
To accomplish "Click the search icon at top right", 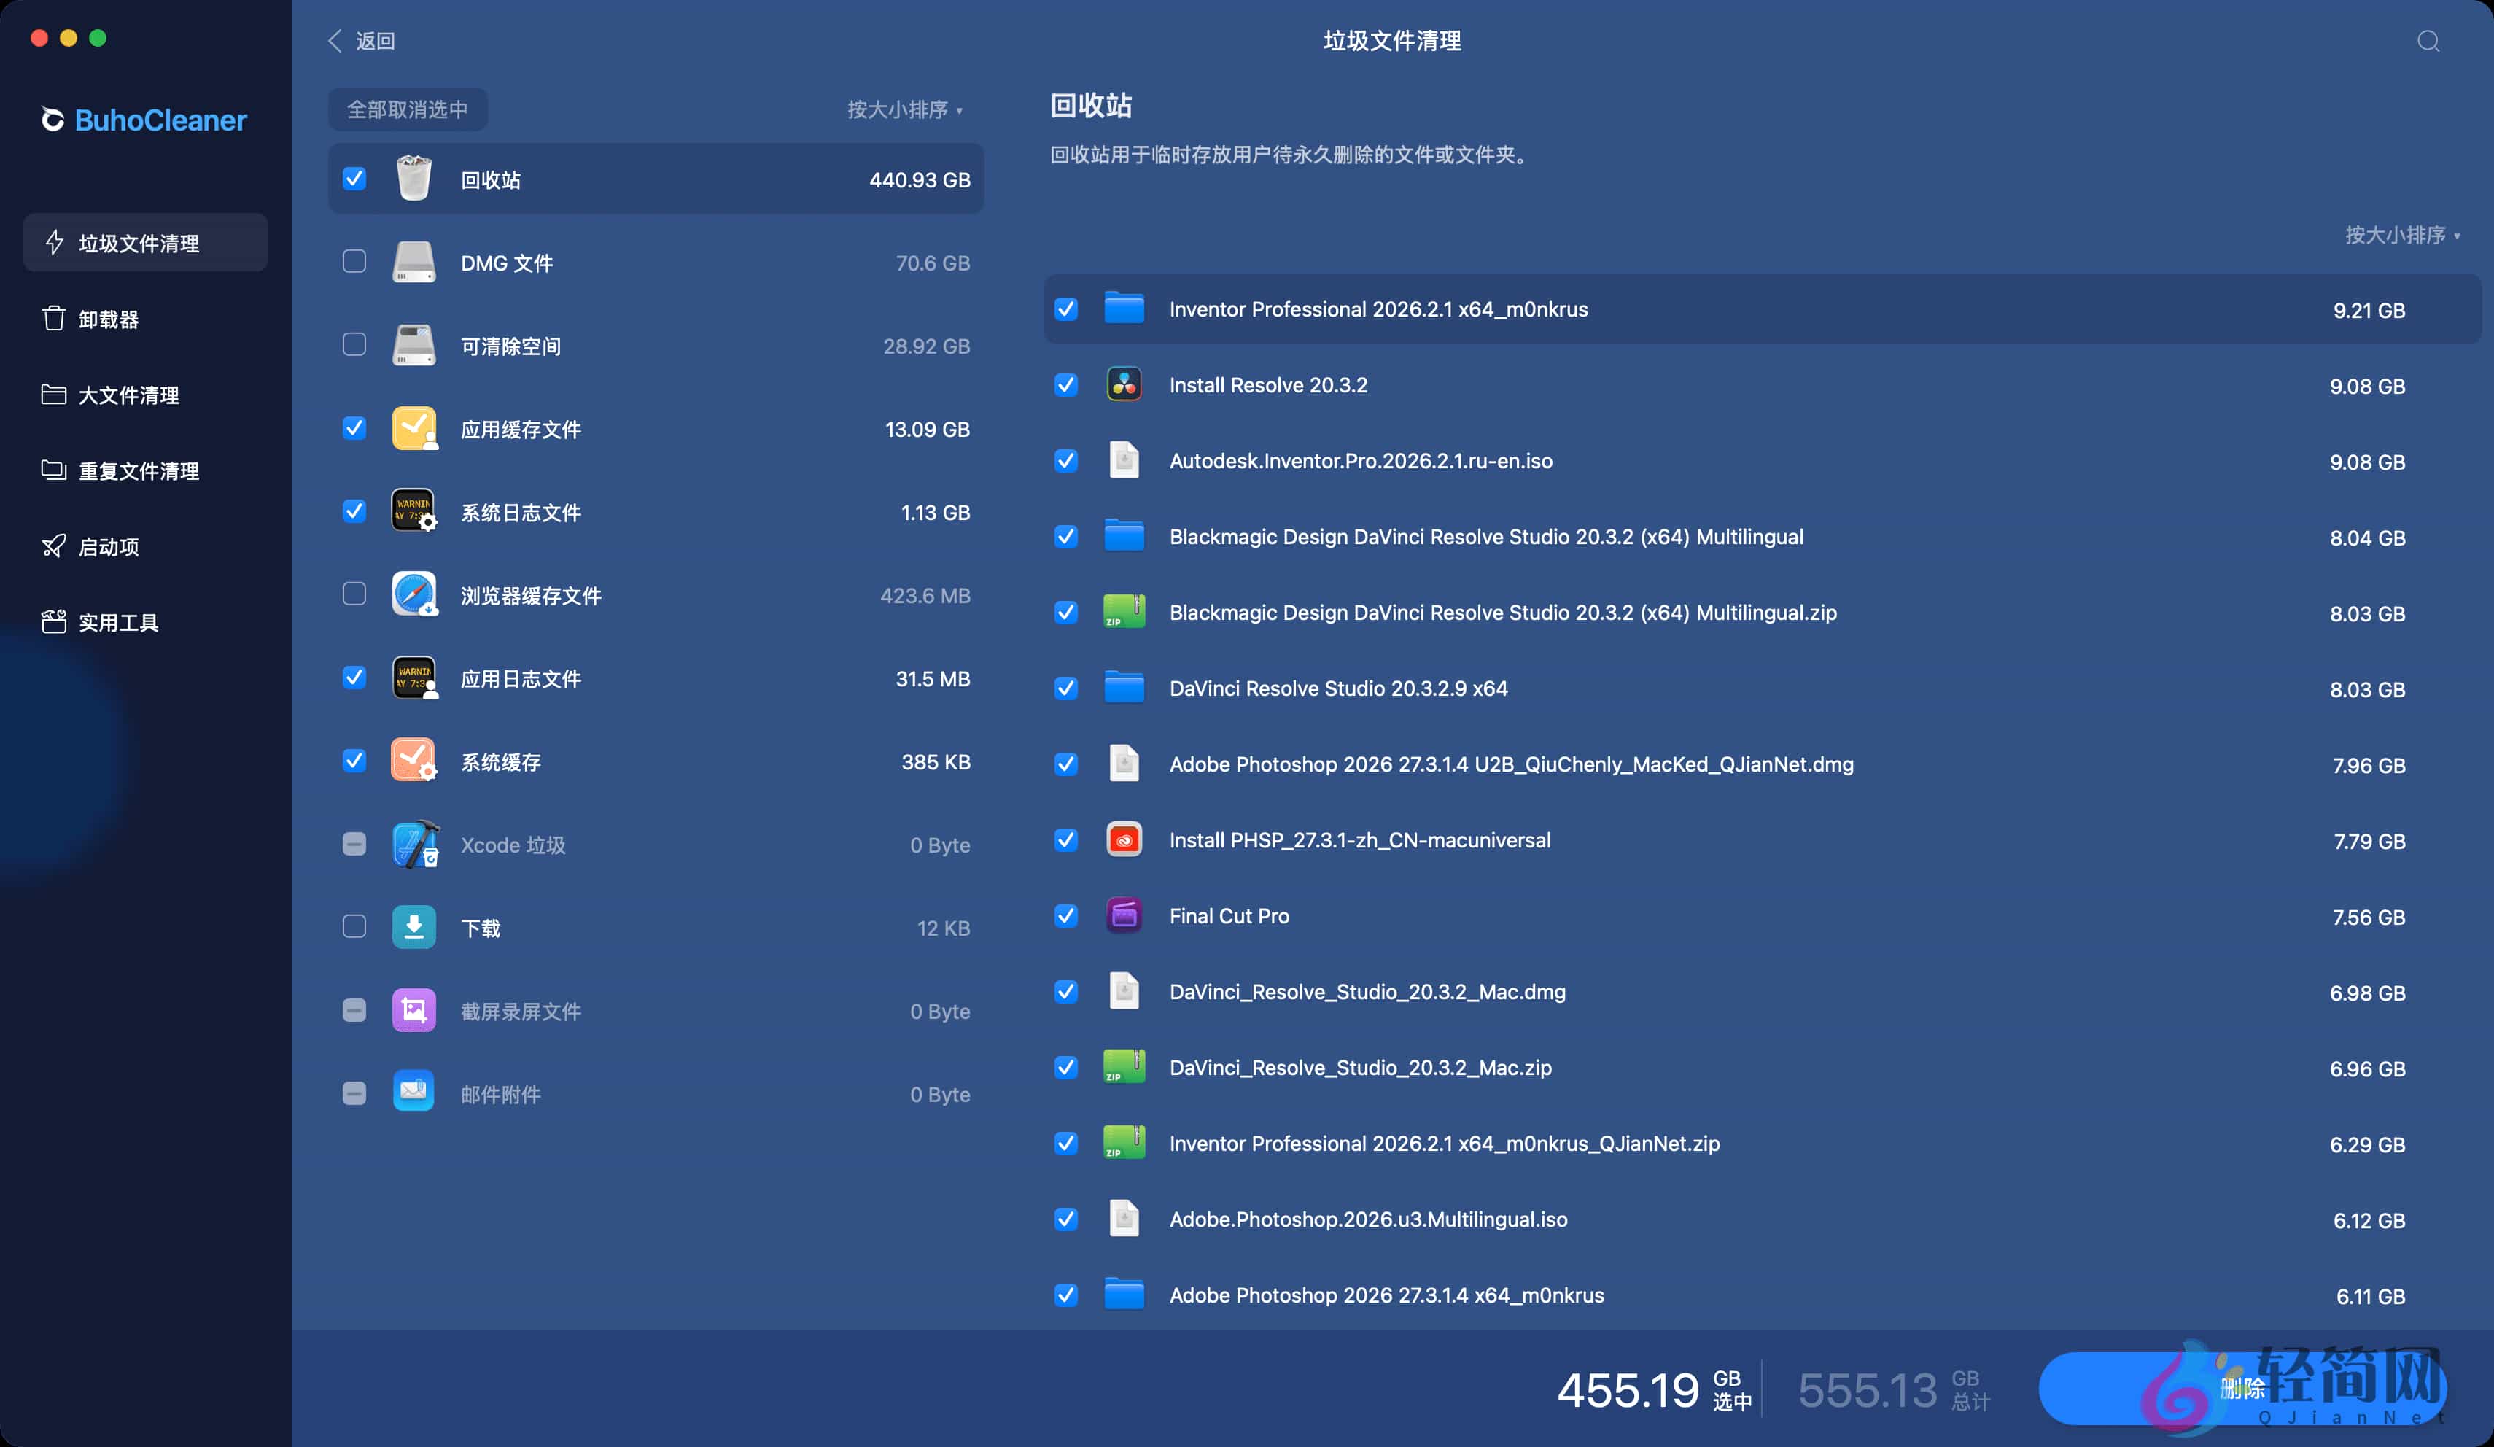I will [2427, 41].
